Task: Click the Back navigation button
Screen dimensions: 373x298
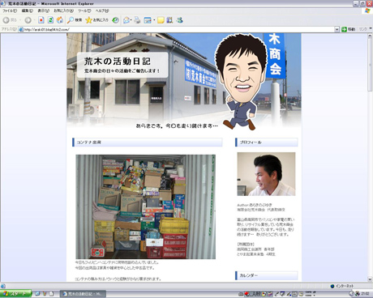Action: point(10,20)
